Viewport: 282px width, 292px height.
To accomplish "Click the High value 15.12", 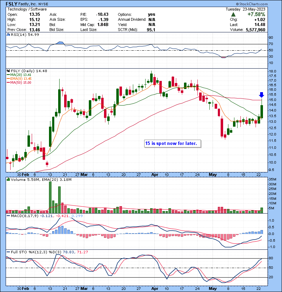I will pos(35,20).
